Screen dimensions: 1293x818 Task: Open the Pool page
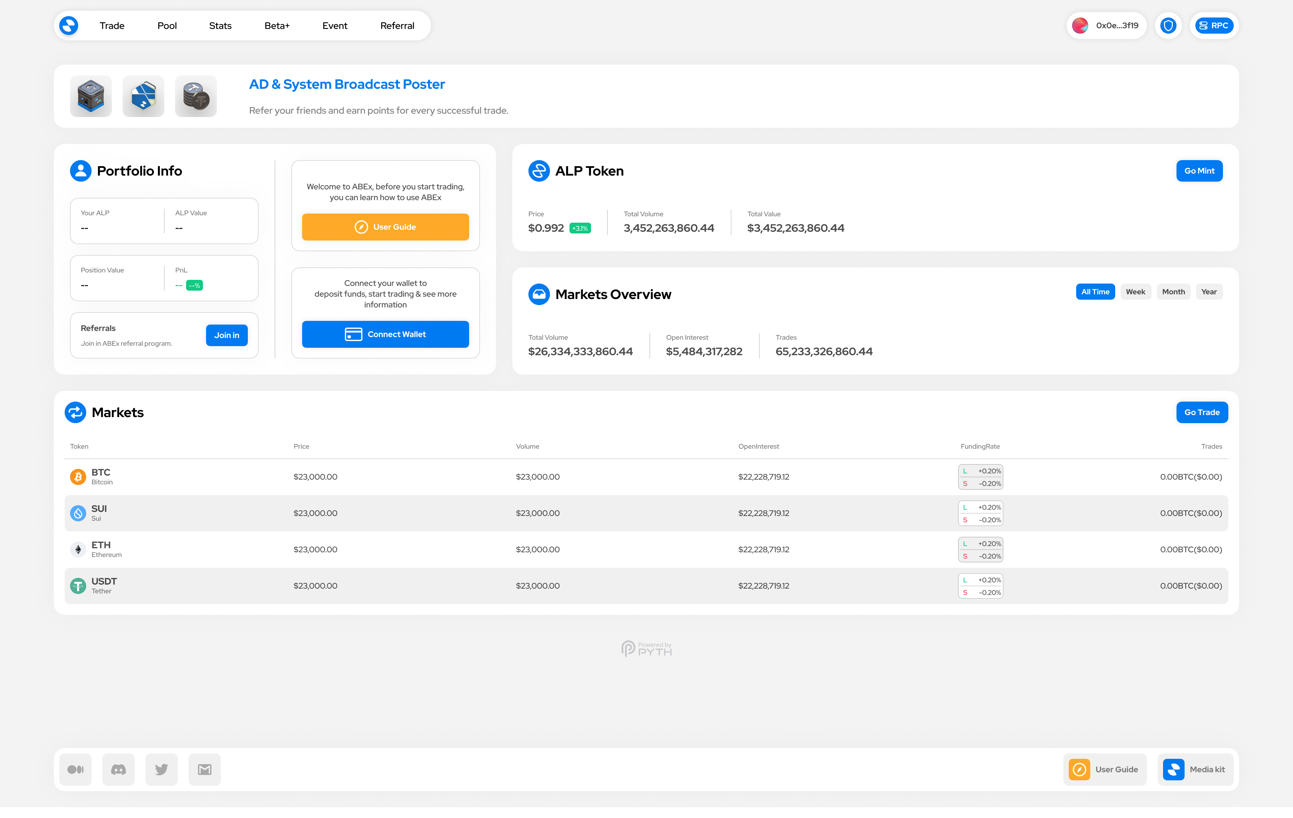167,26
